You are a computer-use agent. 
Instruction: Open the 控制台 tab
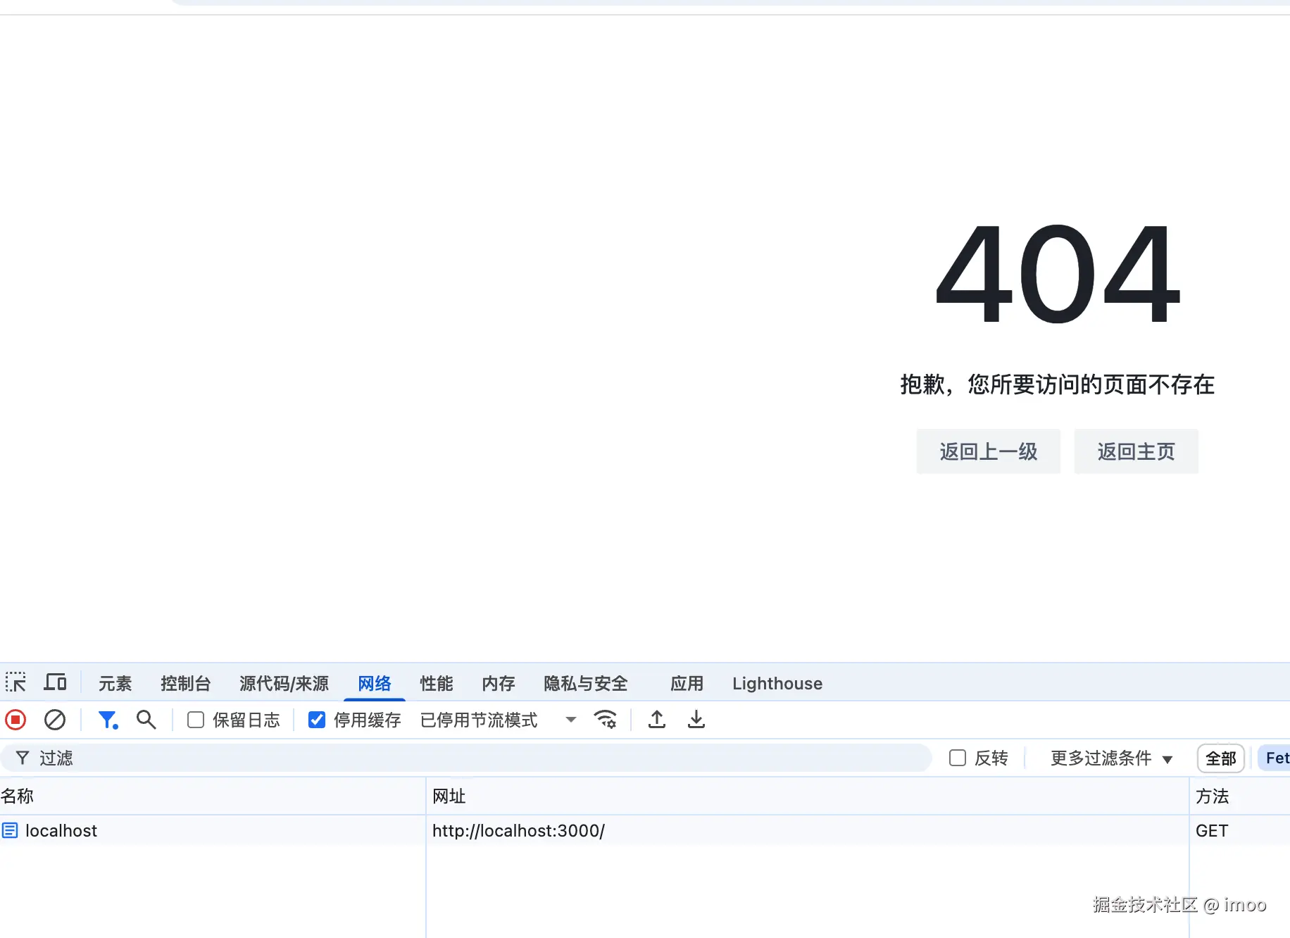(185, 683)
